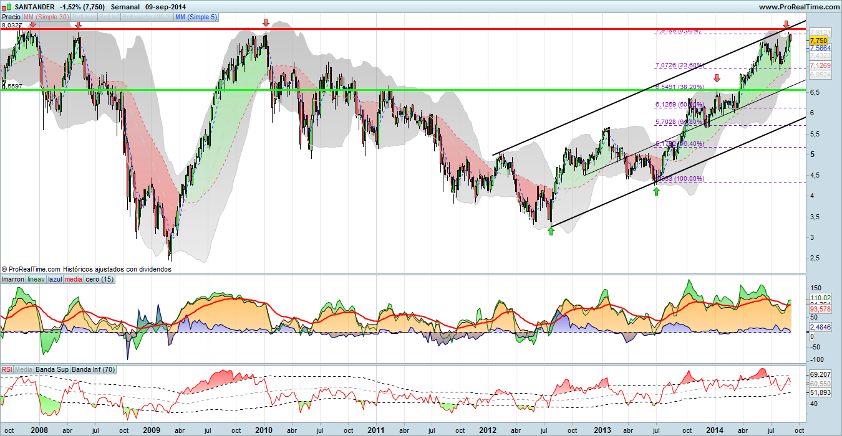Click the faded Boll sup label
Image resolution: width=842 pixels, height=436 pixels.
point(84,17)
